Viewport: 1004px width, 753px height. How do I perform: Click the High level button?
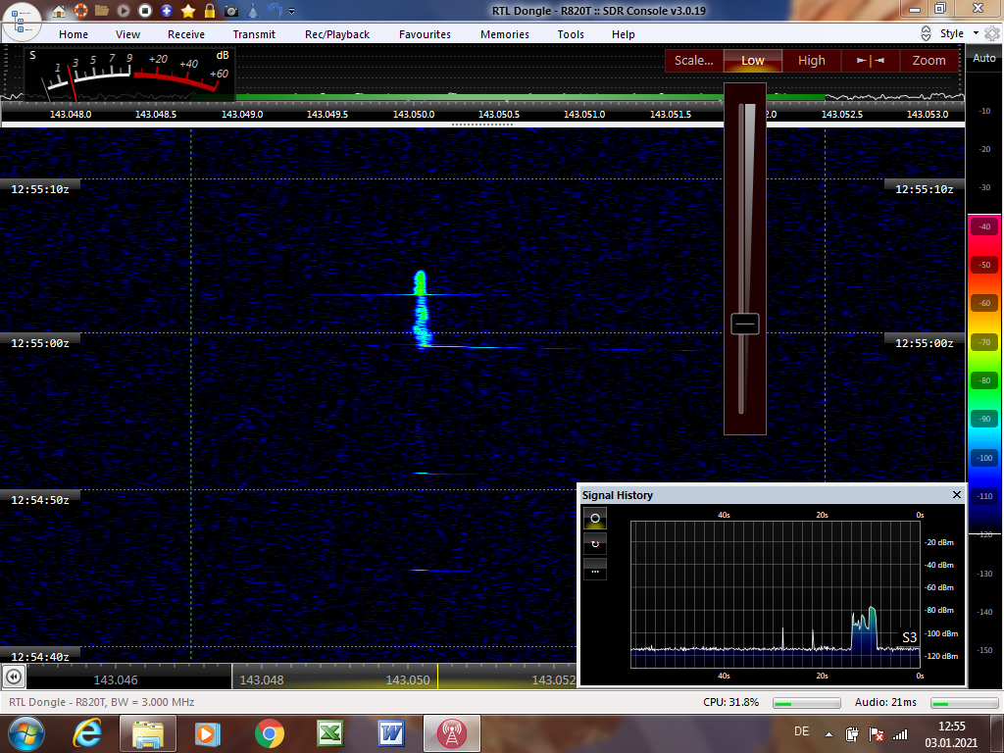(811, 60)
